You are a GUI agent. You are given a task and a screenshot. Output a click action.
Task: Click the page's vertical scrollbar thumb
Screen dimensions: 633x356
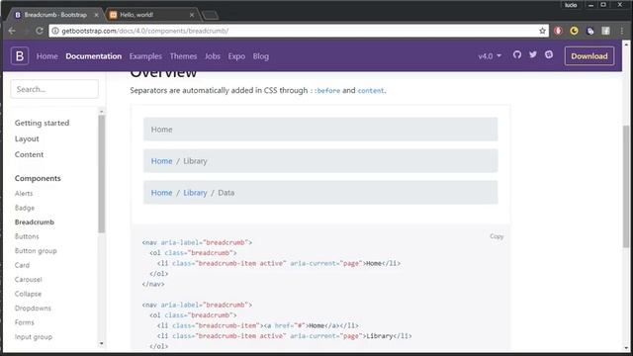coord(626,186)
